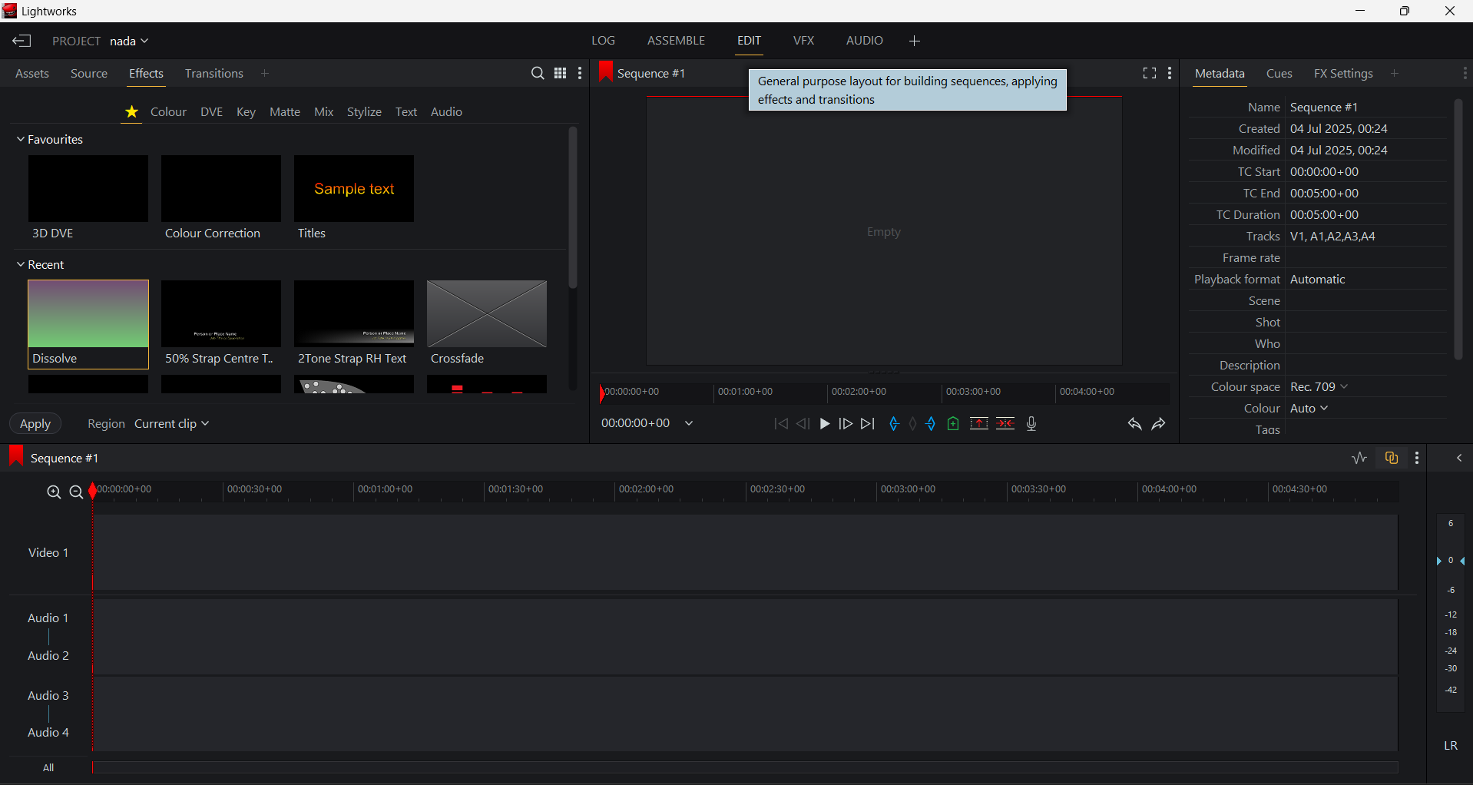Switch to VFX layout
Screen dimensions: 1473x785
tap(803, 41)
